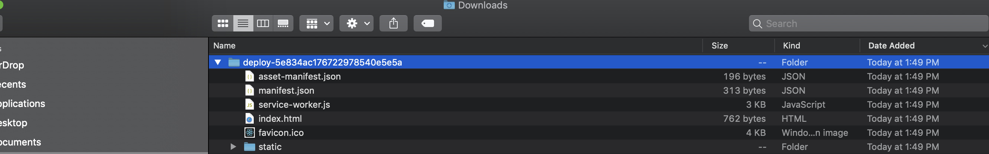
Task: Switch to list view
Action: pyautogui.click(x=243, y=23)
